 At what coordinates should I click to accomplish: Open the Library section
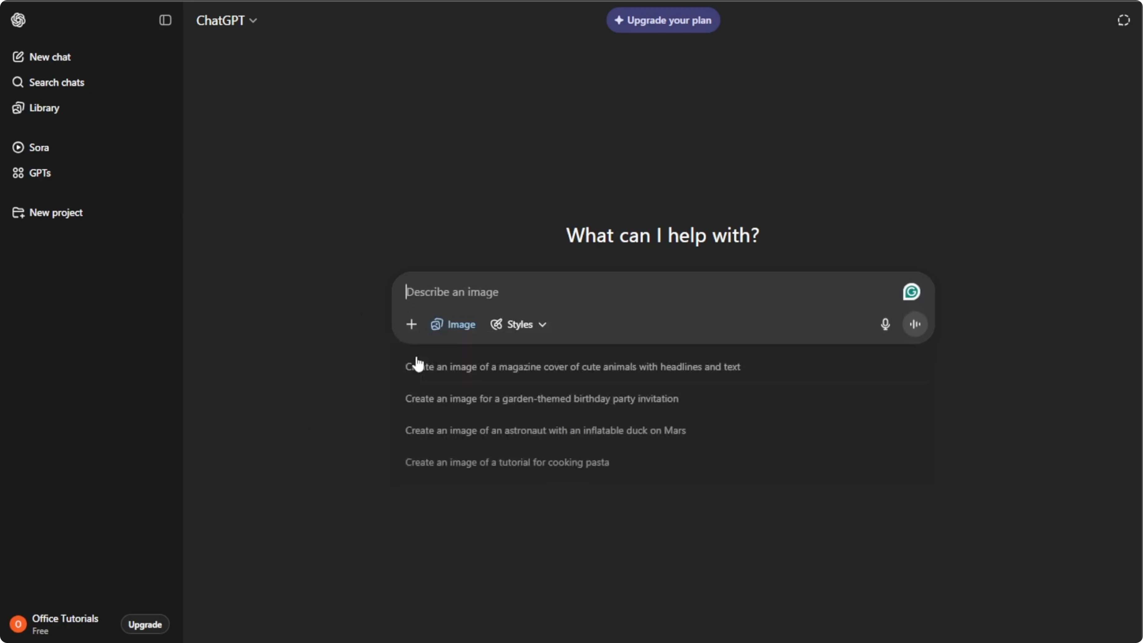coord(36,108)
